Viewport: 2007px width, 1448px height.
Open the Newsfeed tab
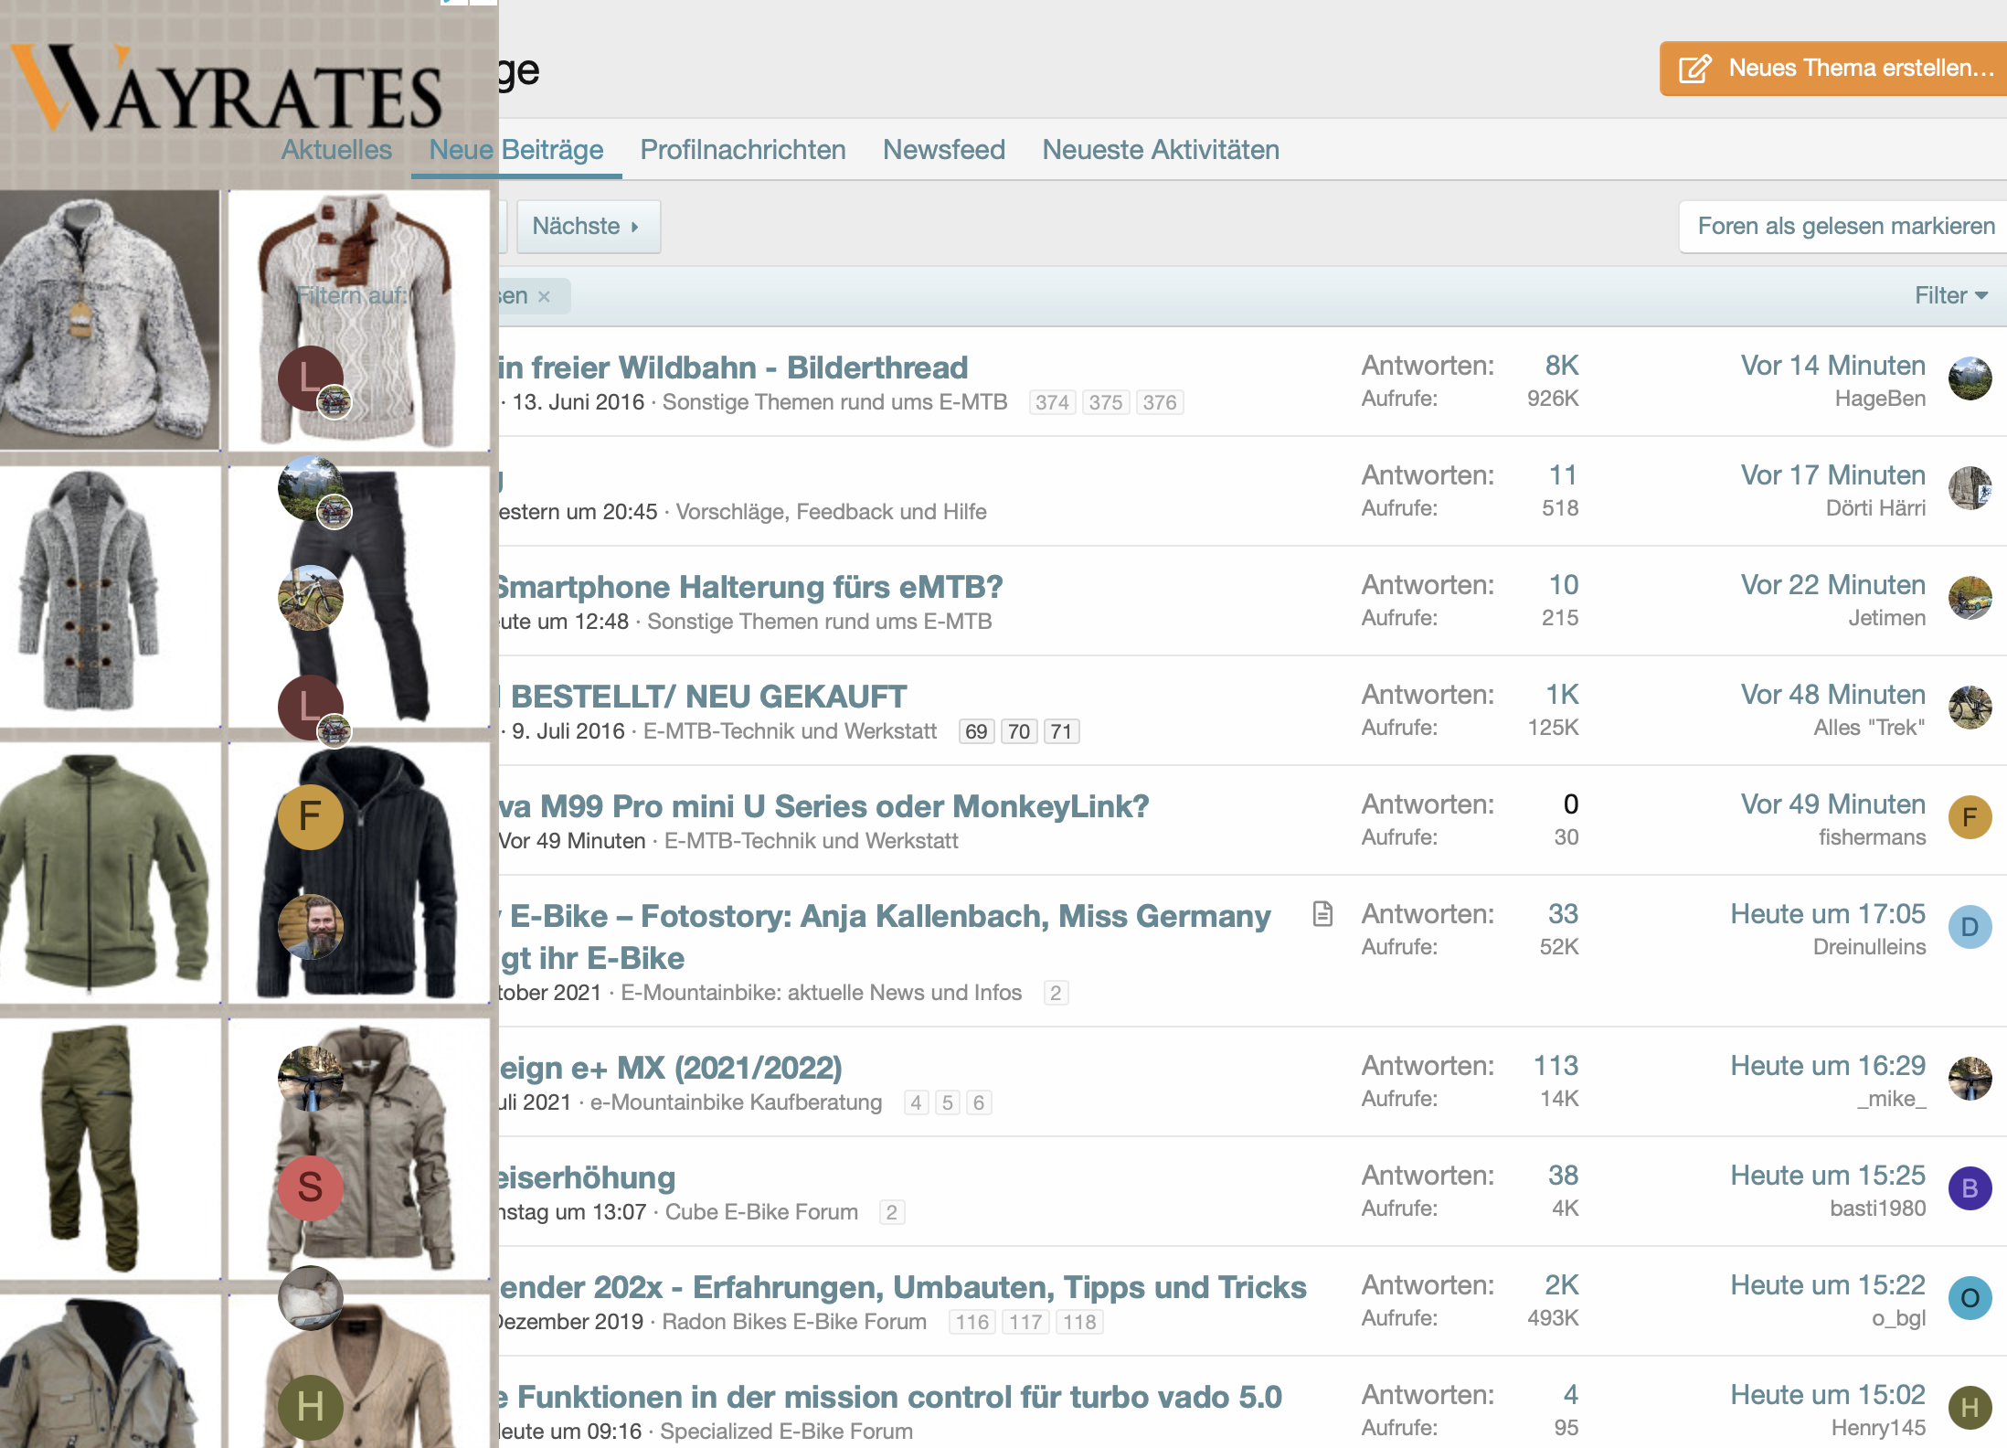(x=943, y=149)
